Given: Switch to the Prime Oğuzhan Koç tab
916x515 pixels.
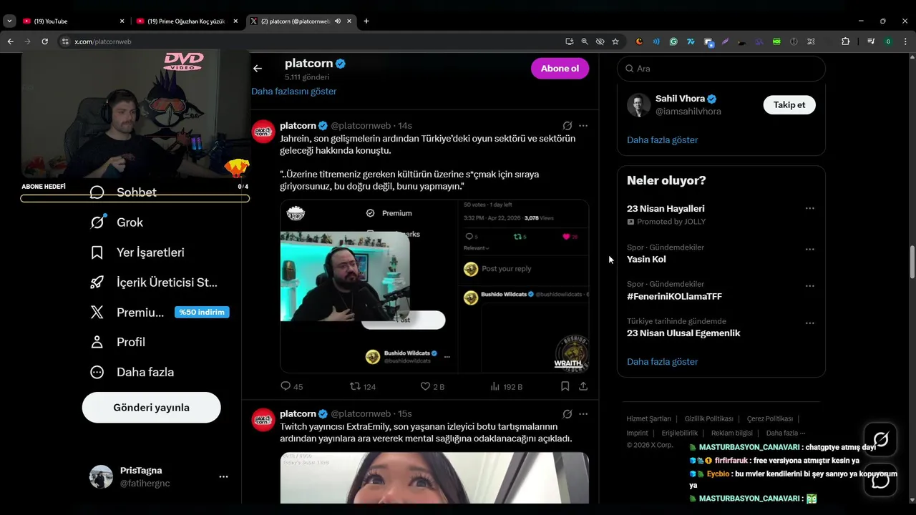Looking at the screenshot, I should tap(187, 21).
